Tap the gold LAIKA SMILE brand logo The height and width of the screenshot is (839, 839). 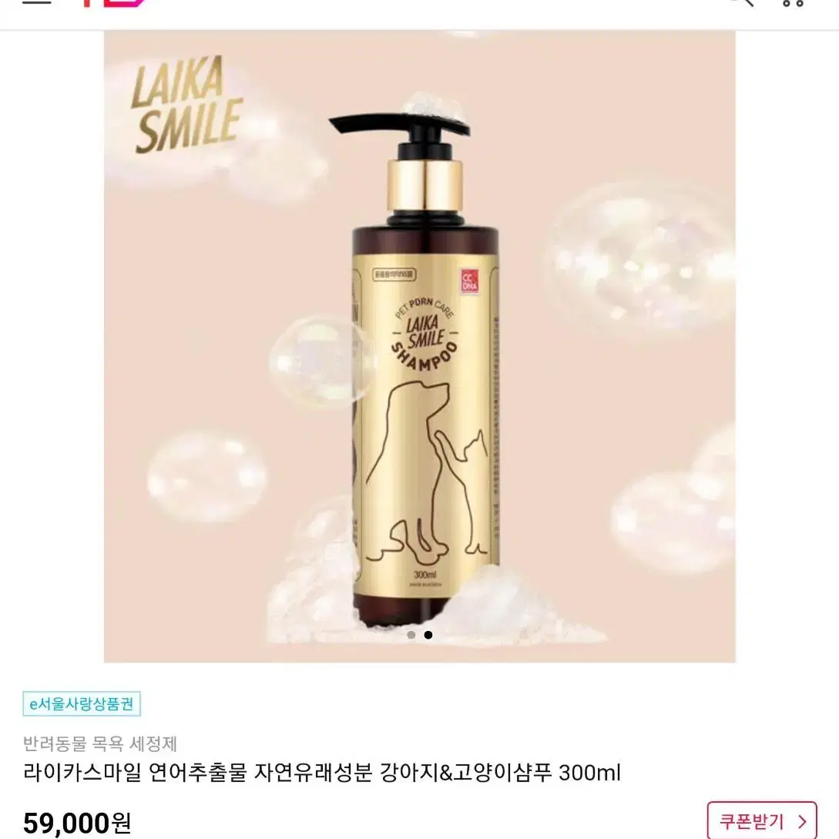pyautogui.click(x=185, y=105)
